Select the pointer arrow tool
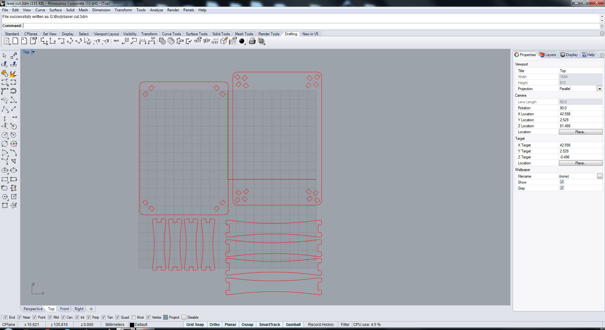 click(x=5, y=56)
